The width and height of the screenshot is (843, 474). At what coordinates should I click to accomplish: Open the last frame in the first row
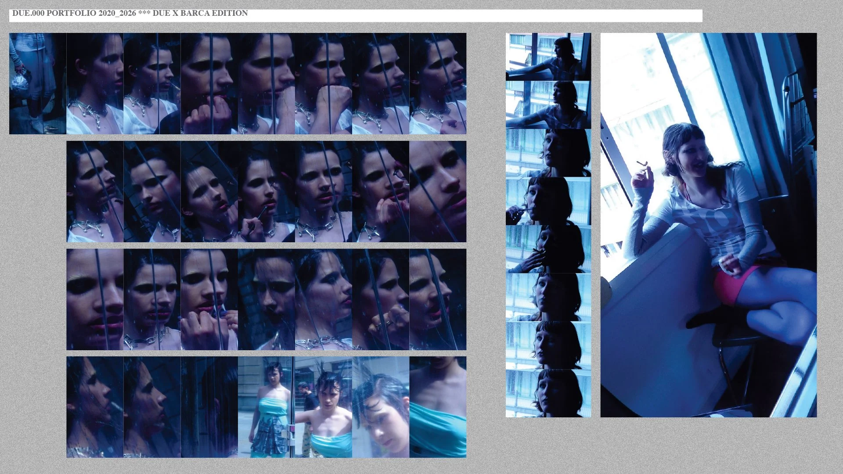438,83
